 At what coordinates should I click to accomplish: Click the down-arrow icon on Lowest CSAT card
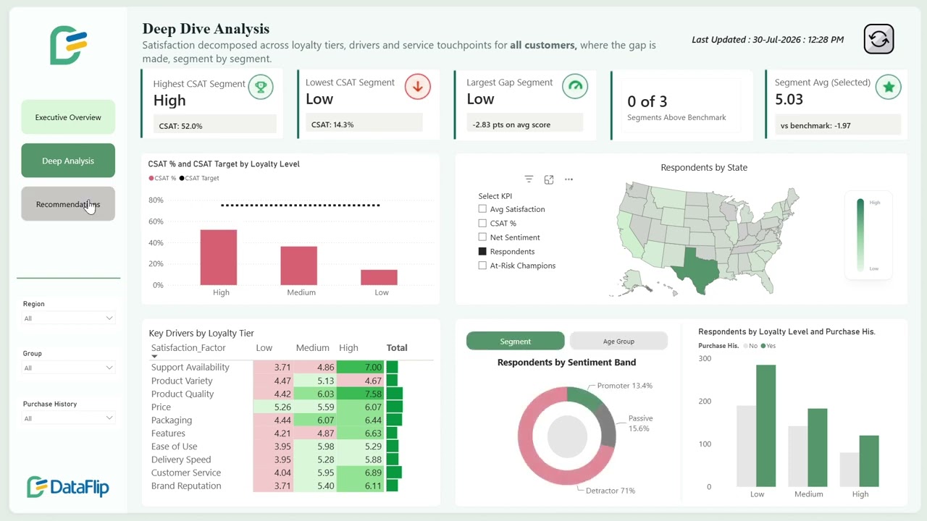(417, 87)
